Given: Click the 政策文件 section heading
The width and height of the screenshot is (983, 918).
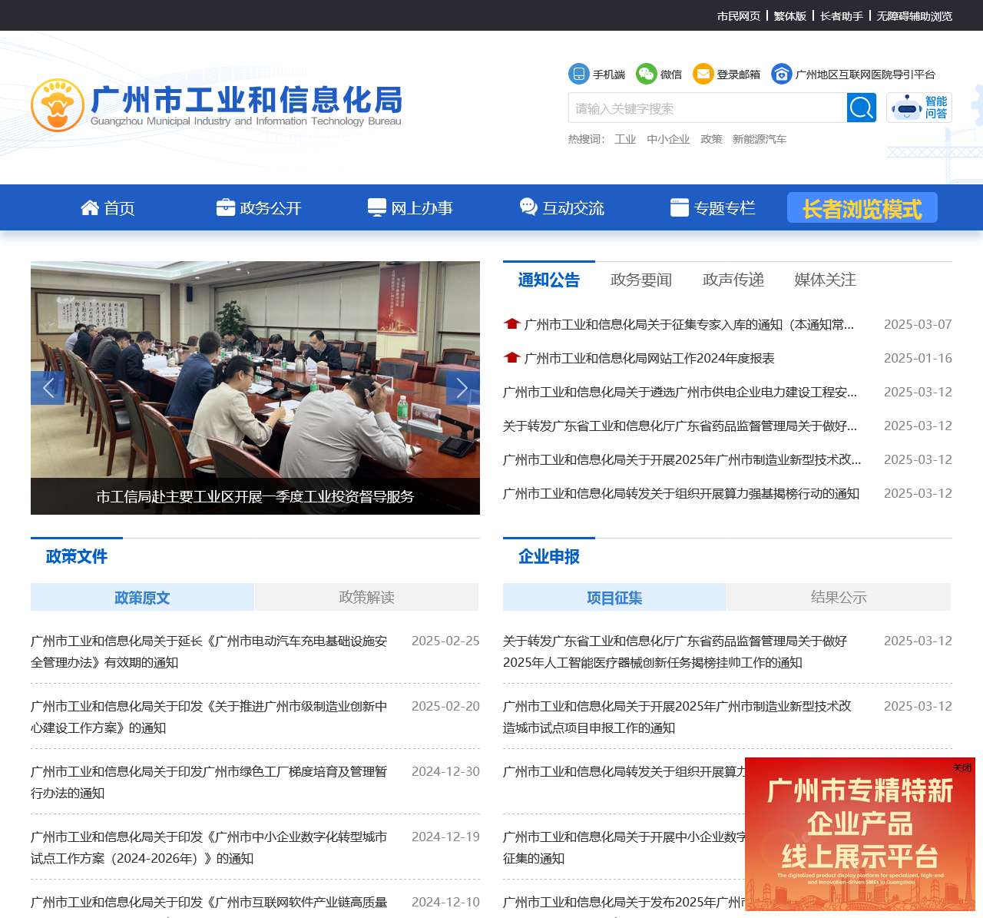Looking at the screenshot, I should pos(77,556).
